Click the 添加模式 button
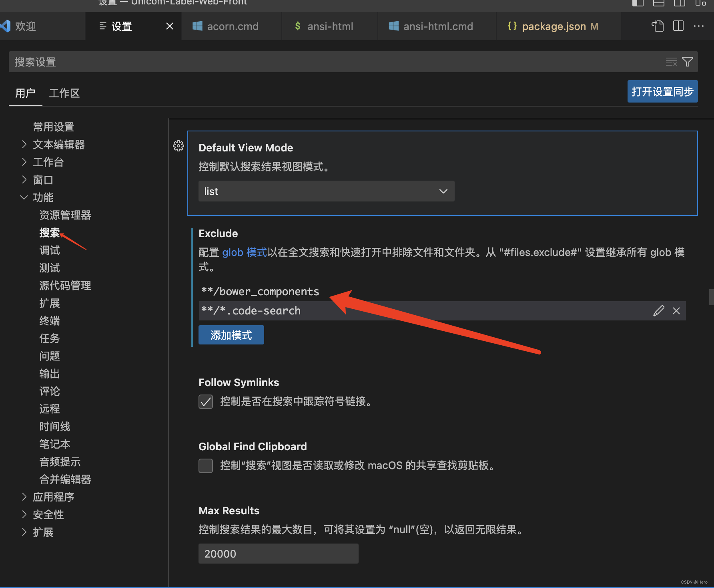The width and height of the screenshot is (714, 588). click(x=231, y=335)
